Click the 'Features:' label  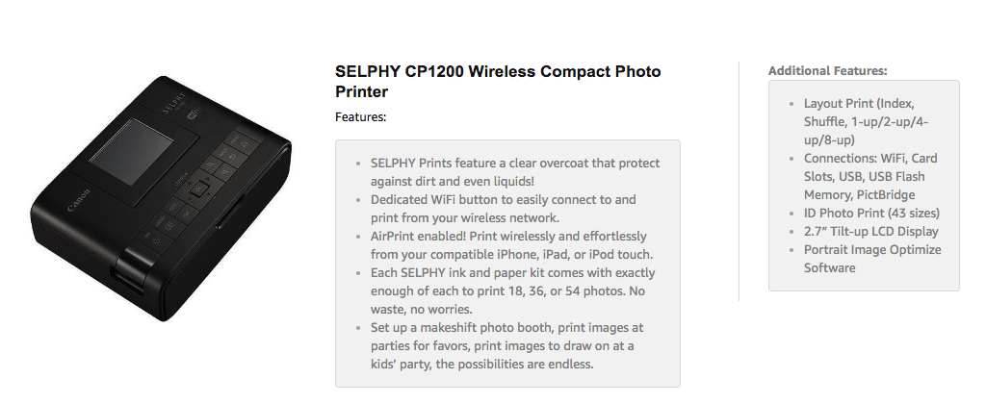(x=360, y=117)
